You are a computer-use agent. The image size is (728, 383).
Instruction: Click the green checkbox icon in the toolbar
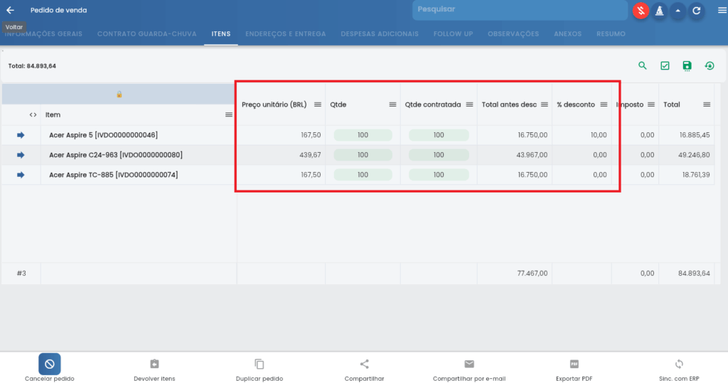(x=665, y=65)
